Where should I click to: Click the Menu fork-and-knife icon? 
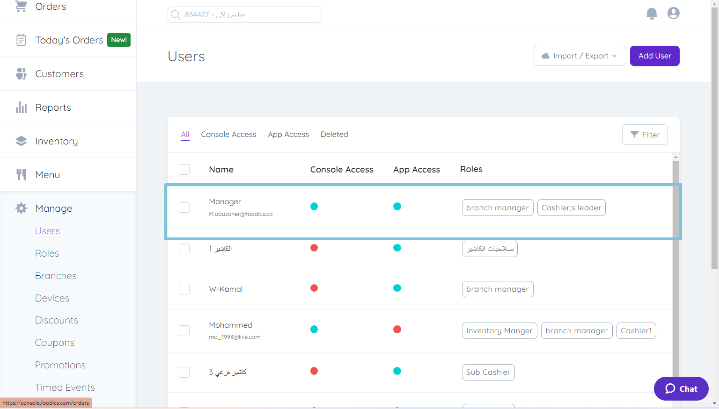[x=21, y=175]
